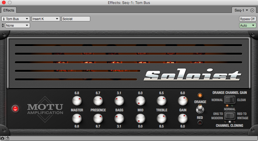Image resolution: width=258 pixels, height=141 pixels.
Task: Click the 6.8 value below lower Master knob
Action: (77, 126)
